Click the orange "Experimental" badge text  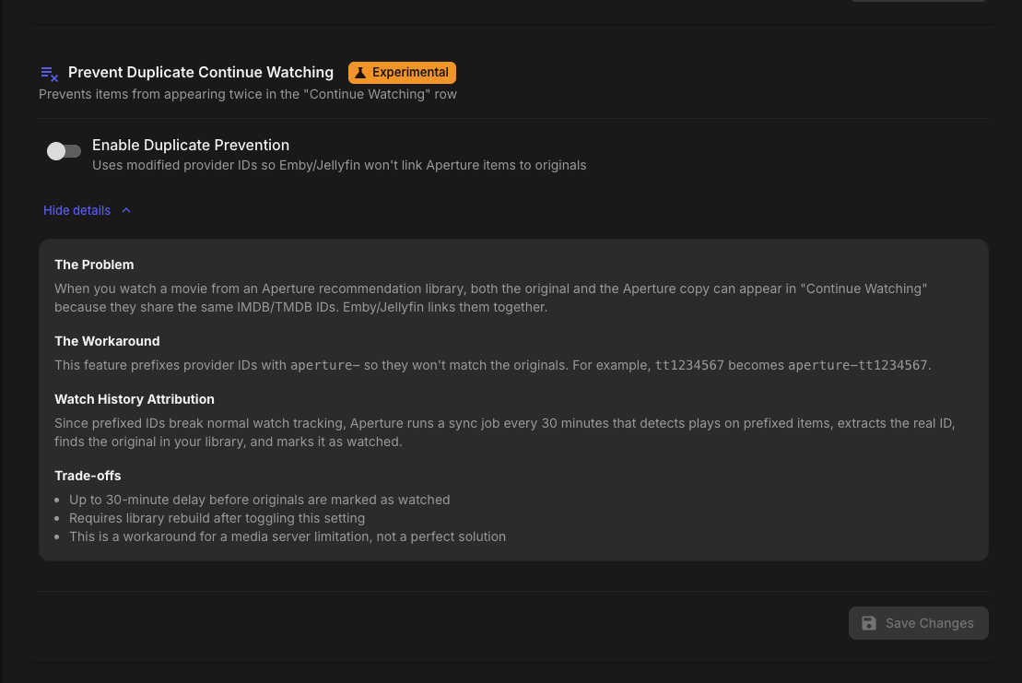click(x=410, y=73)
